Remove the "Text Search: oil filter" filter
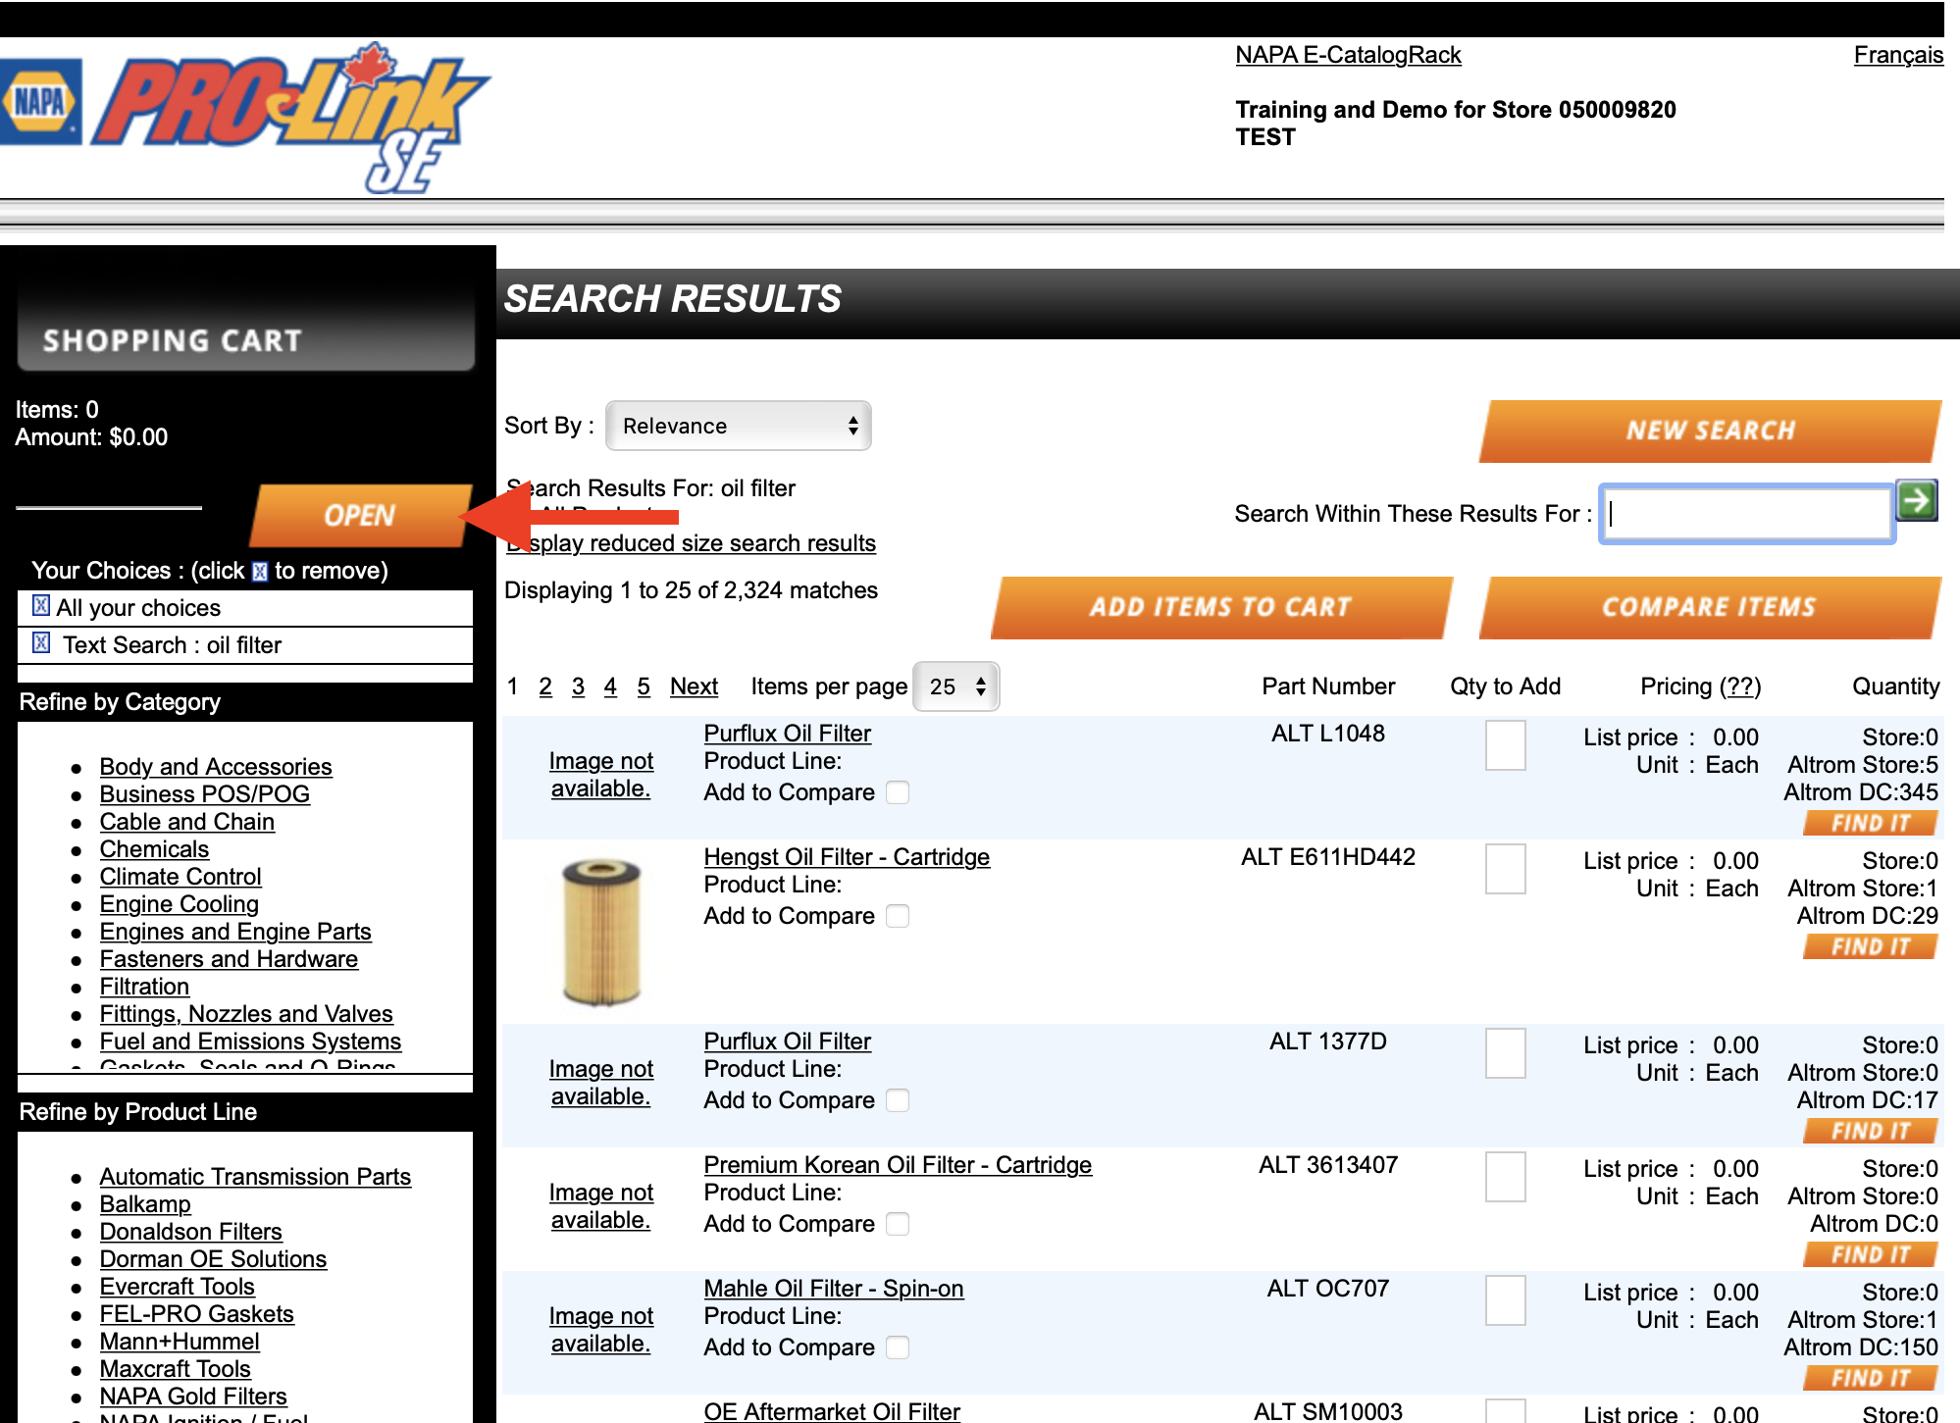The height and width of the screenshot is (1423, 1960). 40,644
